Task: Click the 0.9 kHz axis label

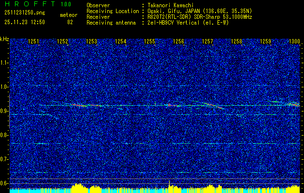Action: [x=4, y=111]
